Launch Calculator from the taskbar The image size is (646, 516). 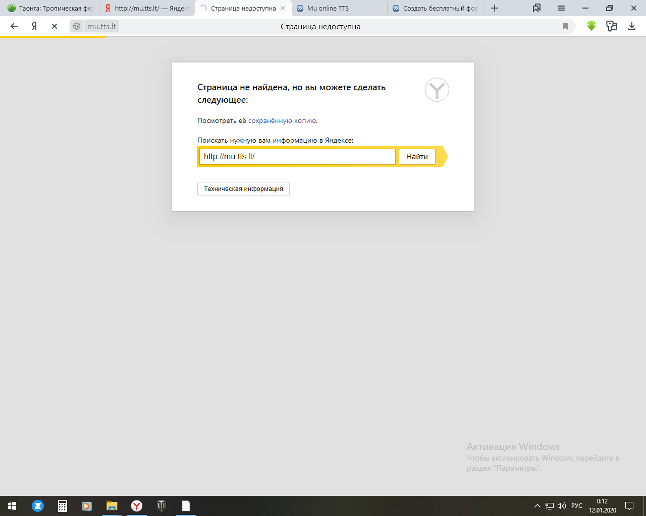point(63,506)
